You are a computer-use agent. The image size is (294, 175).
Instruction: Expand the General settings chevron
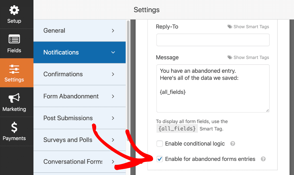pyautogui.click(x=113, y=31)
